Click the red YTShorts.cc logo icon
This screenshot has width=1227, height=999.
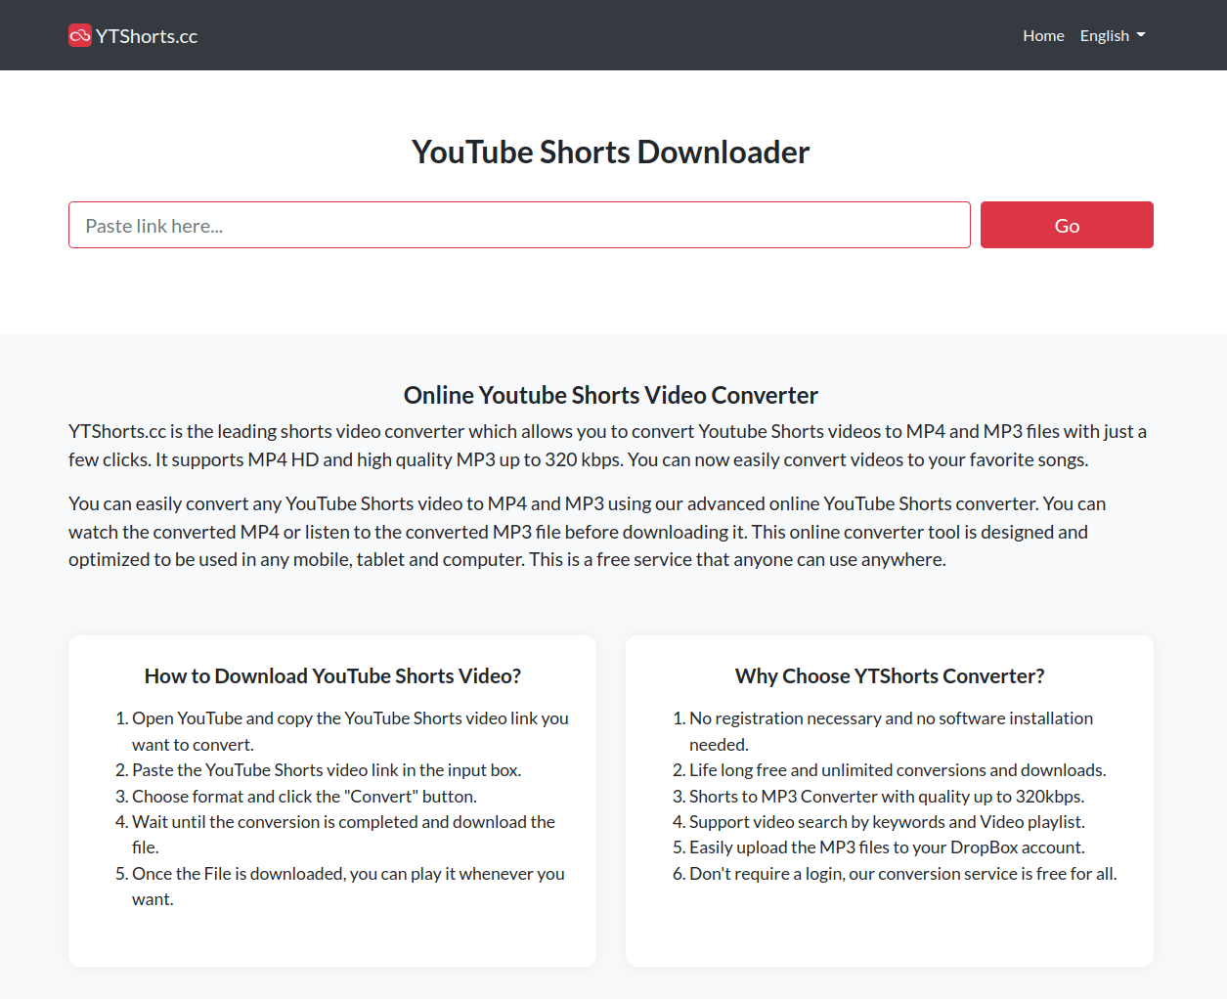79,34
